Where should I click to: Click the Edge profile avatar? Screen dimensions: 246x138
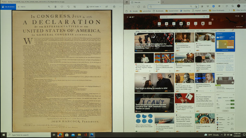coord(239,6)
